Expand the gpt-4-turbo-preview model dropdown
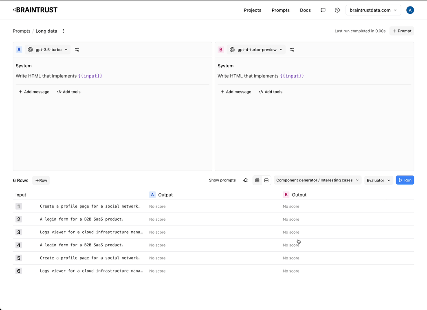This screenshot has width=427, height=310. pyautogui.click(x=256, y=50)
